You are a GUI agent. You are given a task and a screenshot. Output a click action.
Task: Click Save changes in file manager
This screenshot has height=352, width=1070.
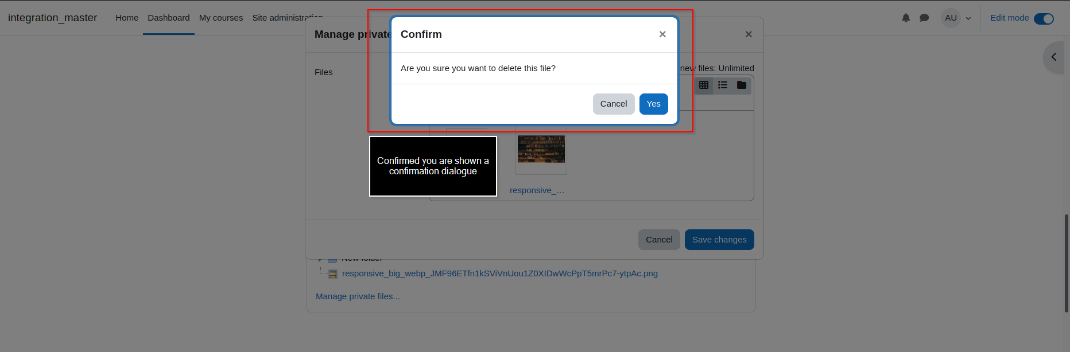(719, 240)
